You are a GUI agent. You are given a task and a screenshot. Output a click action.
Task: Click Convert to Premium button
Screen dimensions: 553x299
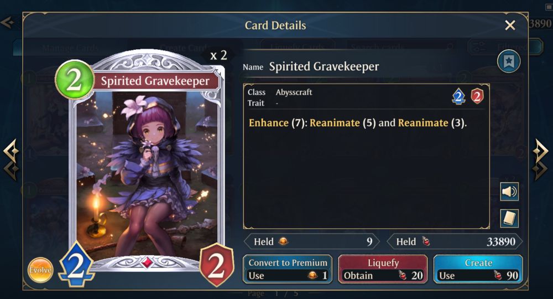(288, 269)
